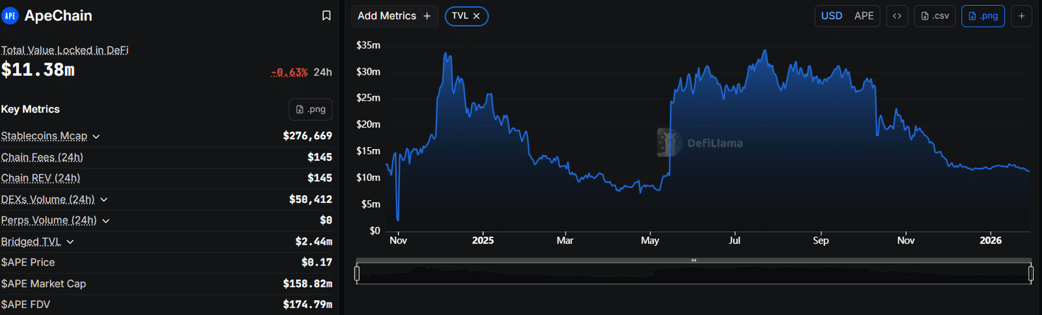Viewport: 1042px width, 315px height.
Task: Click the Chain REV (24h) label
Action: (x=40, y=178)
